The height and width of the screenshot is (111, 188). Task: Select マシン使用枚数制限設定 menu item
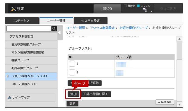pos(31,52)
